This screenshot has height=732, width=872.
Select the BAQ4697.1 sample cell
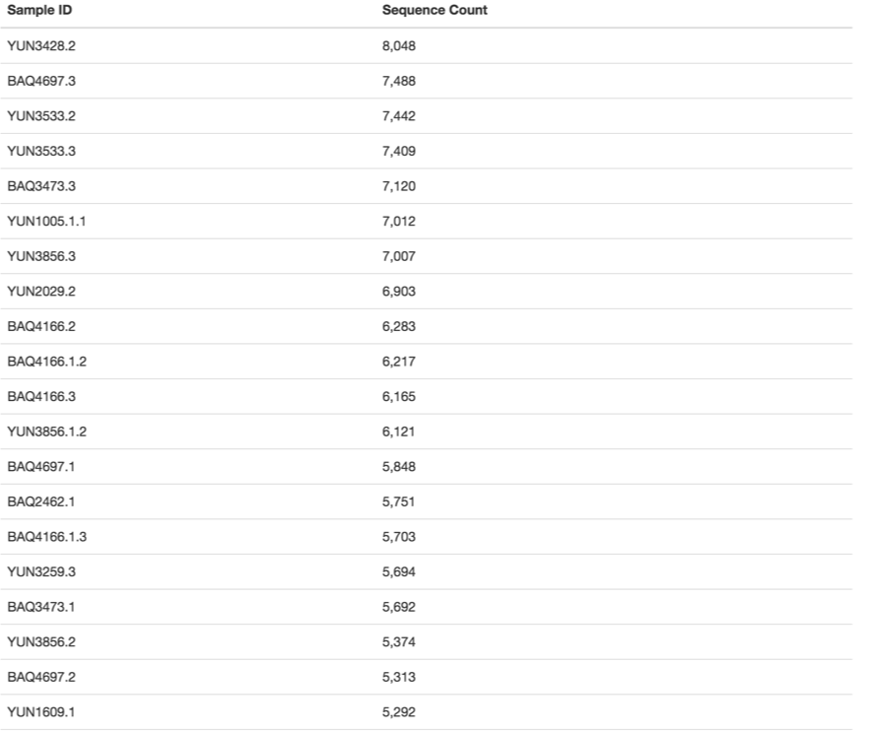[x=41, y=467]
